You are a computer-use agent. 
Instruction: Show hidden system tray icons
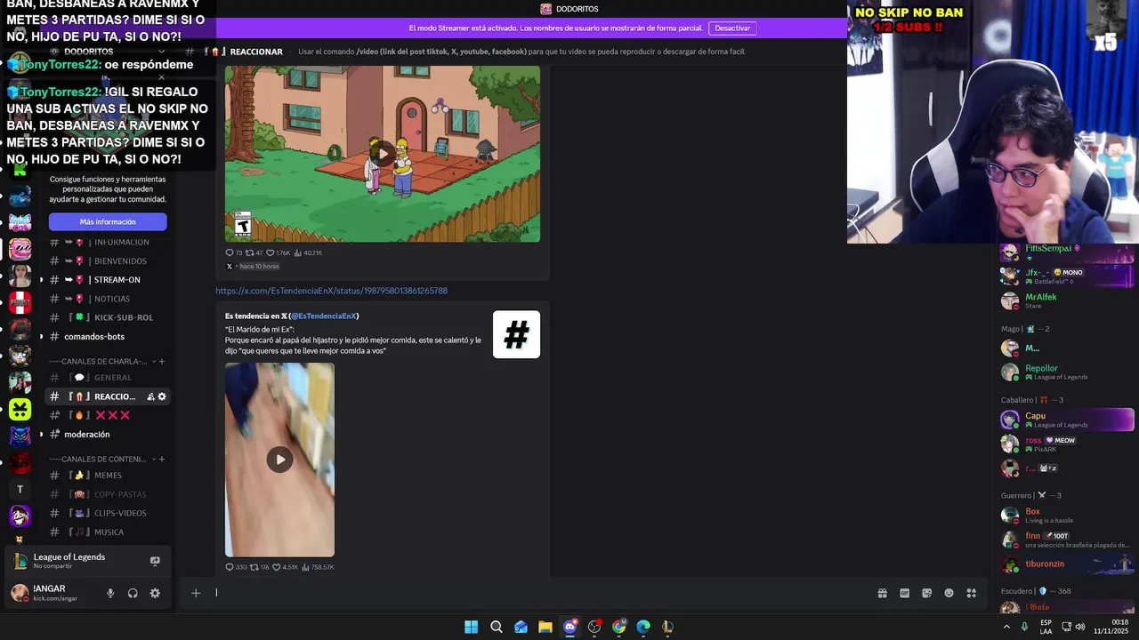point(1006,627)
